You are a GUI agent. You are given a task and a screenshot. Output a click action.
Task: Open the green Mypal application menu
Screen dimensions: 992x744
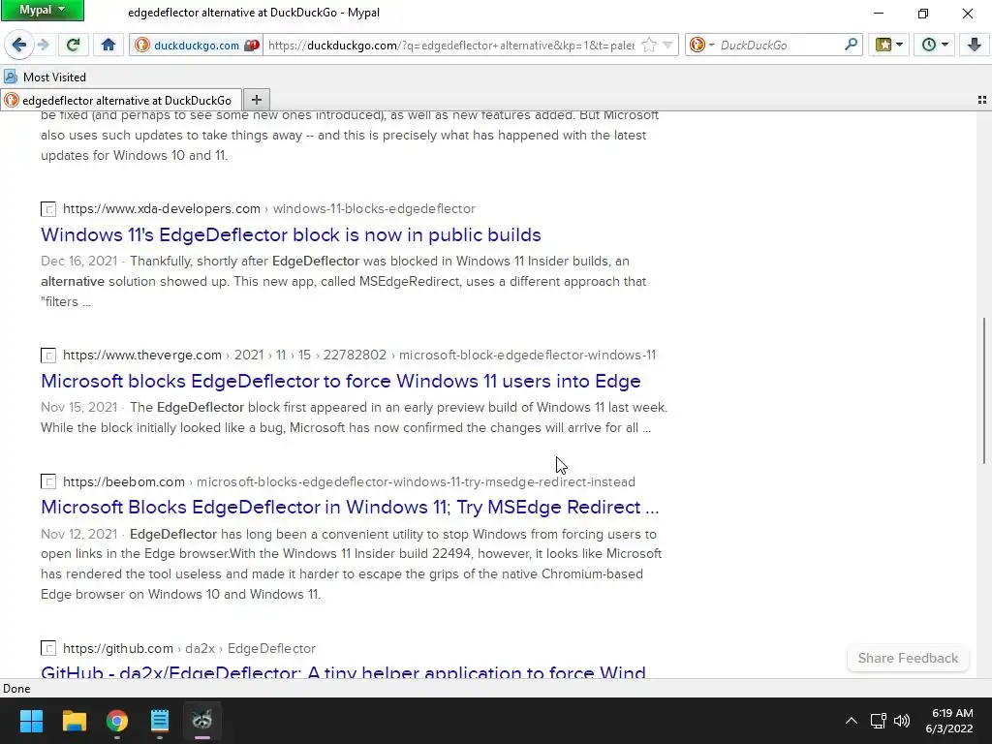42,10
